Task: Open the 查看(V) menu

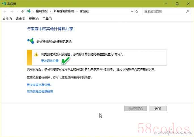Action: pos(34,19)
